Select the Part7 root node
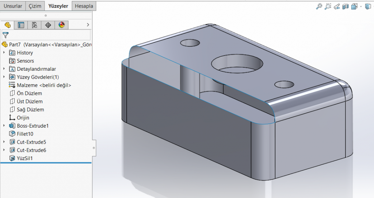Image resolution: width=374 pixels, height=198 pixels. 46,44
